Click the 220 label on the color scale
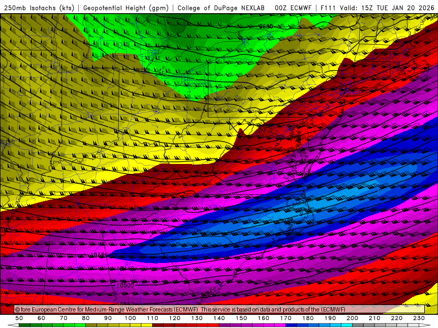438x328 pixels. click(x=396, y=318)
